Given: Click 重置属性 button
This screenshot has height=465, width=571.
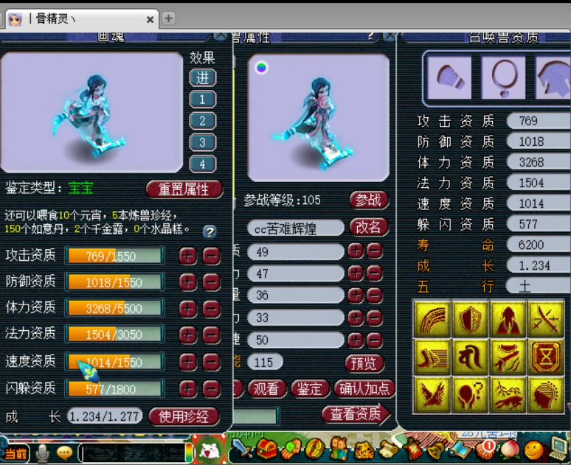Looking at the screenshot, I should tap(184, 189).
